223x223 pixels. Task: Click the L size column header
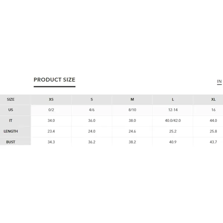pos(173,99)
